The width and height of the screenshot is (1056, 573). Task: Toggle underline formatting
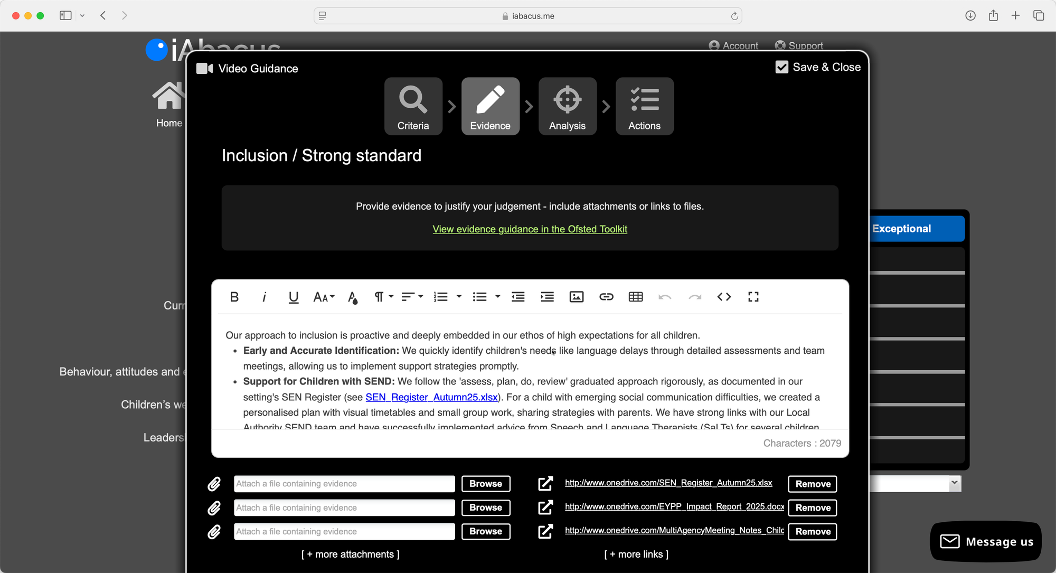coord(294,297)
